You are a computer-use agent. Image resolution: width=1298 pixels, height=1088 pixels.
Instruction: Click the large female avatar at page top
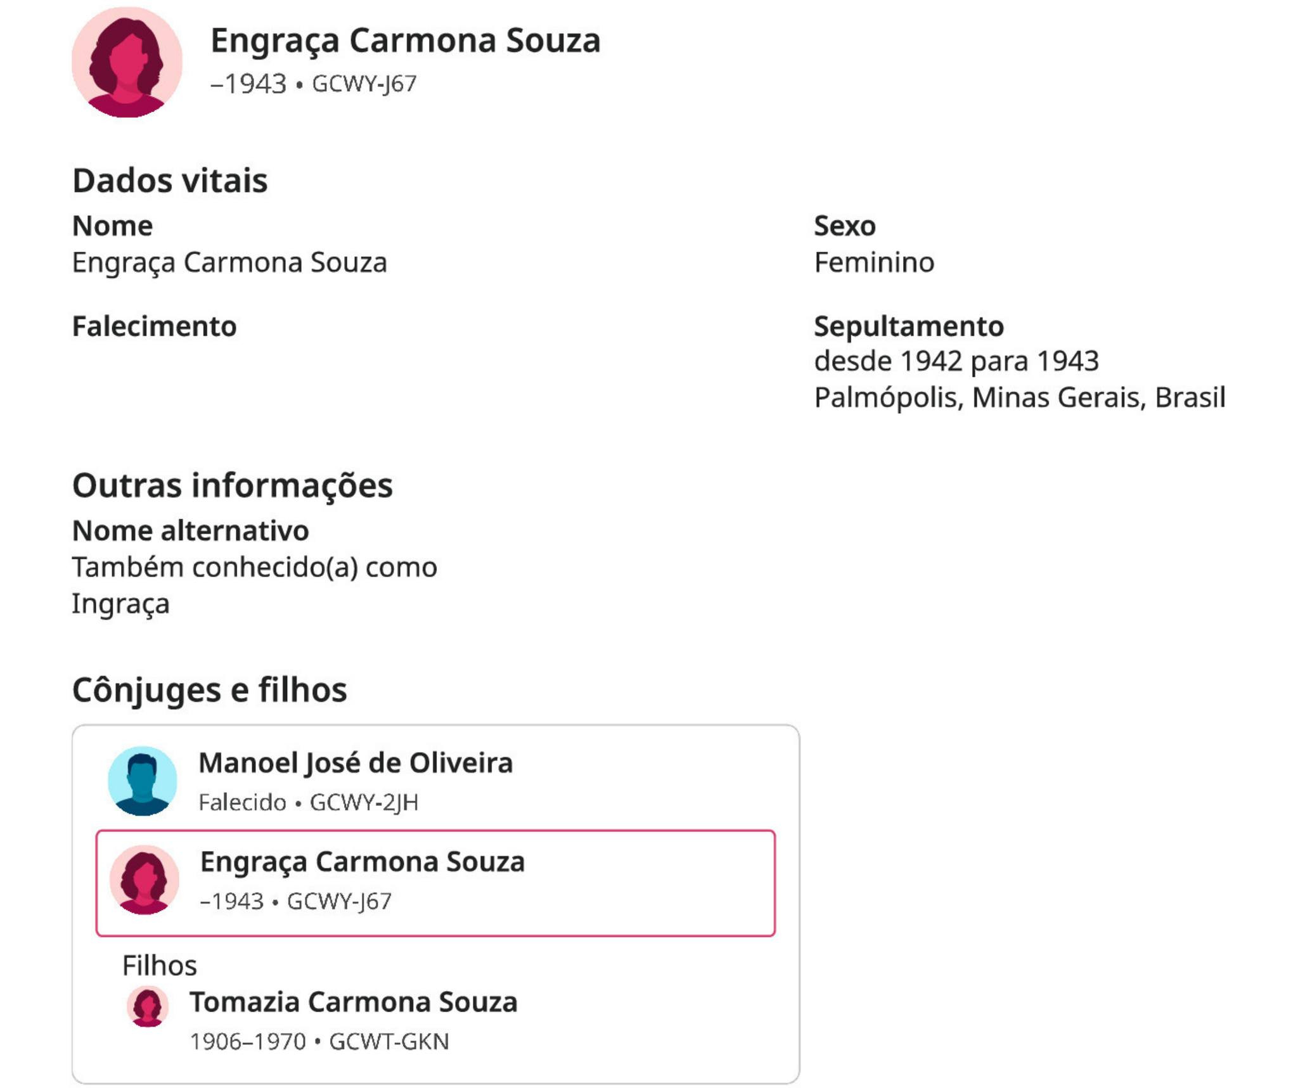coord(127,62)
